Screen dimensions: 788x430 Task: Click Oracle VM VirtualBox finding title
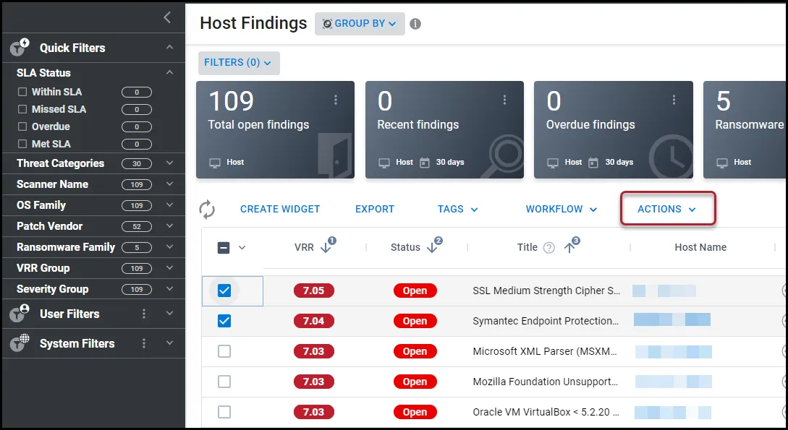546,412
